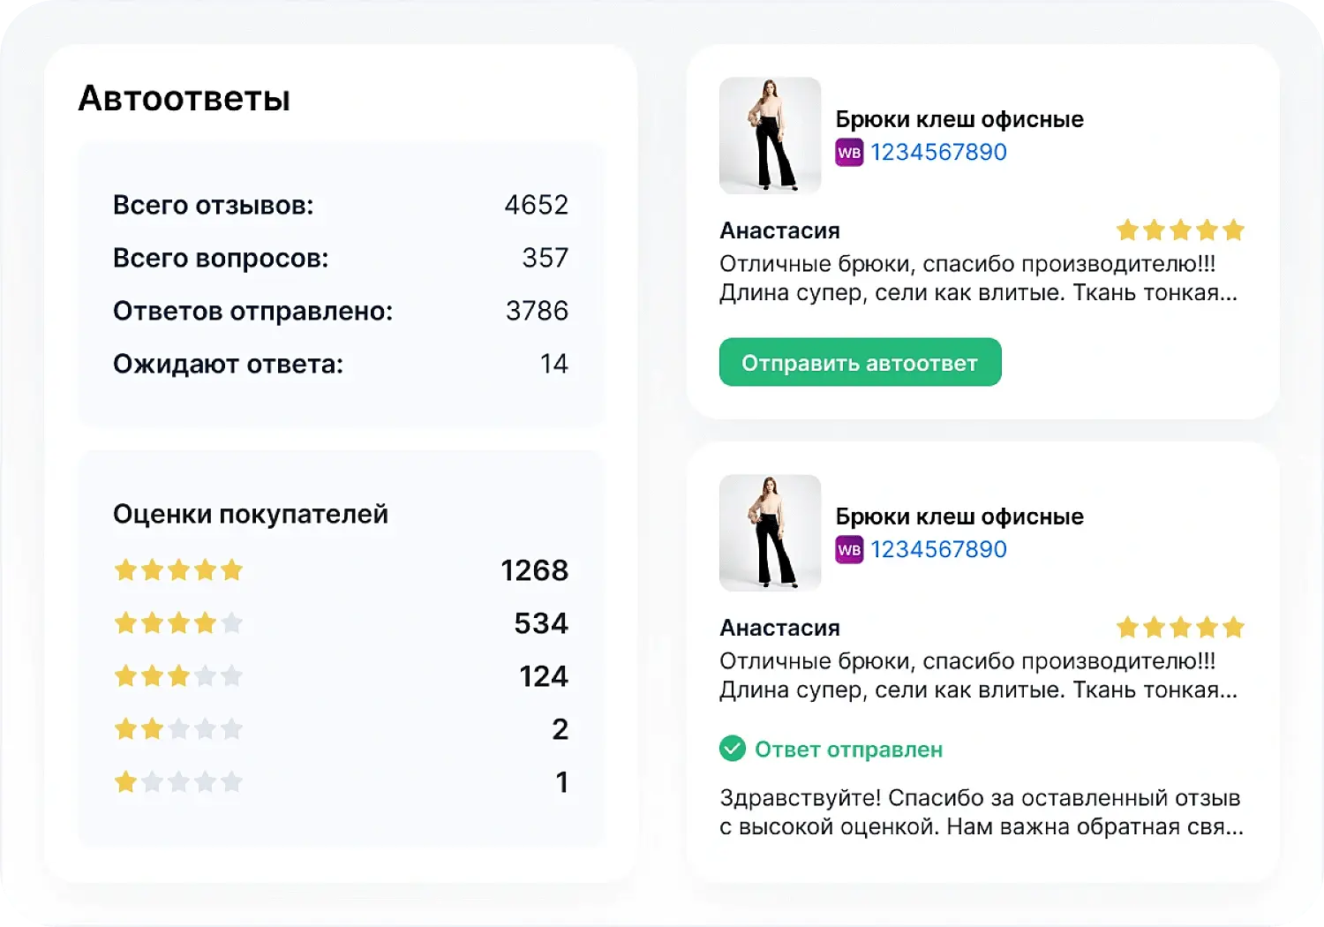Click the 'Оценки покупателей' section header
This screenshot has width=1324, height=927.
pyautogui.click(x=251, y=513)
